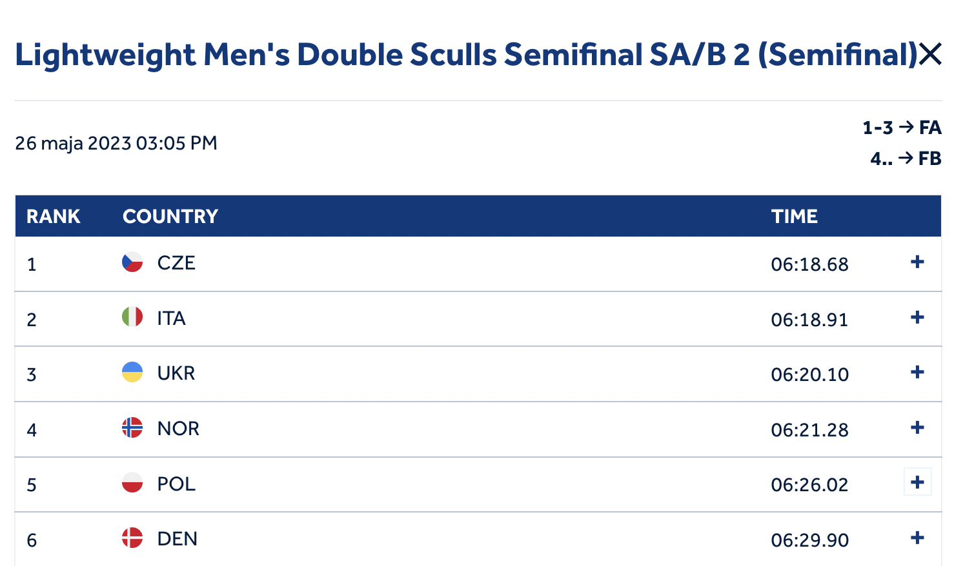Click the Poland flag icon

(132, 483)
